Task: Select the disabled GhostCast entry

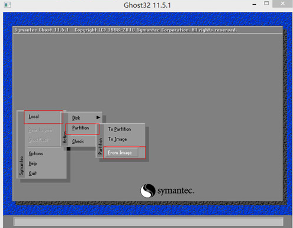Action: pyautogui.click(x=38, y=140)
